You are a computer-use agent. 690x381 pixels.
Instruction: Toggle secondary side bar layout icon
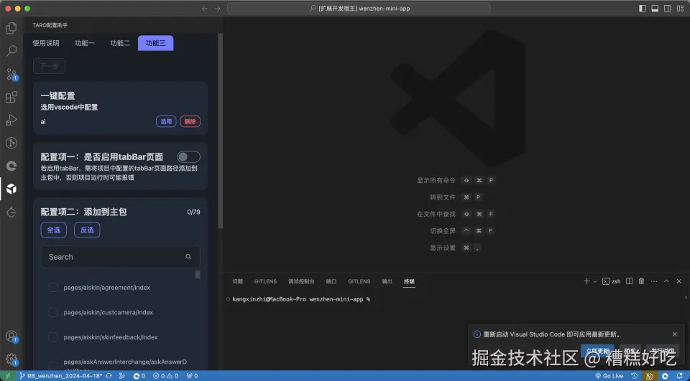668,9
